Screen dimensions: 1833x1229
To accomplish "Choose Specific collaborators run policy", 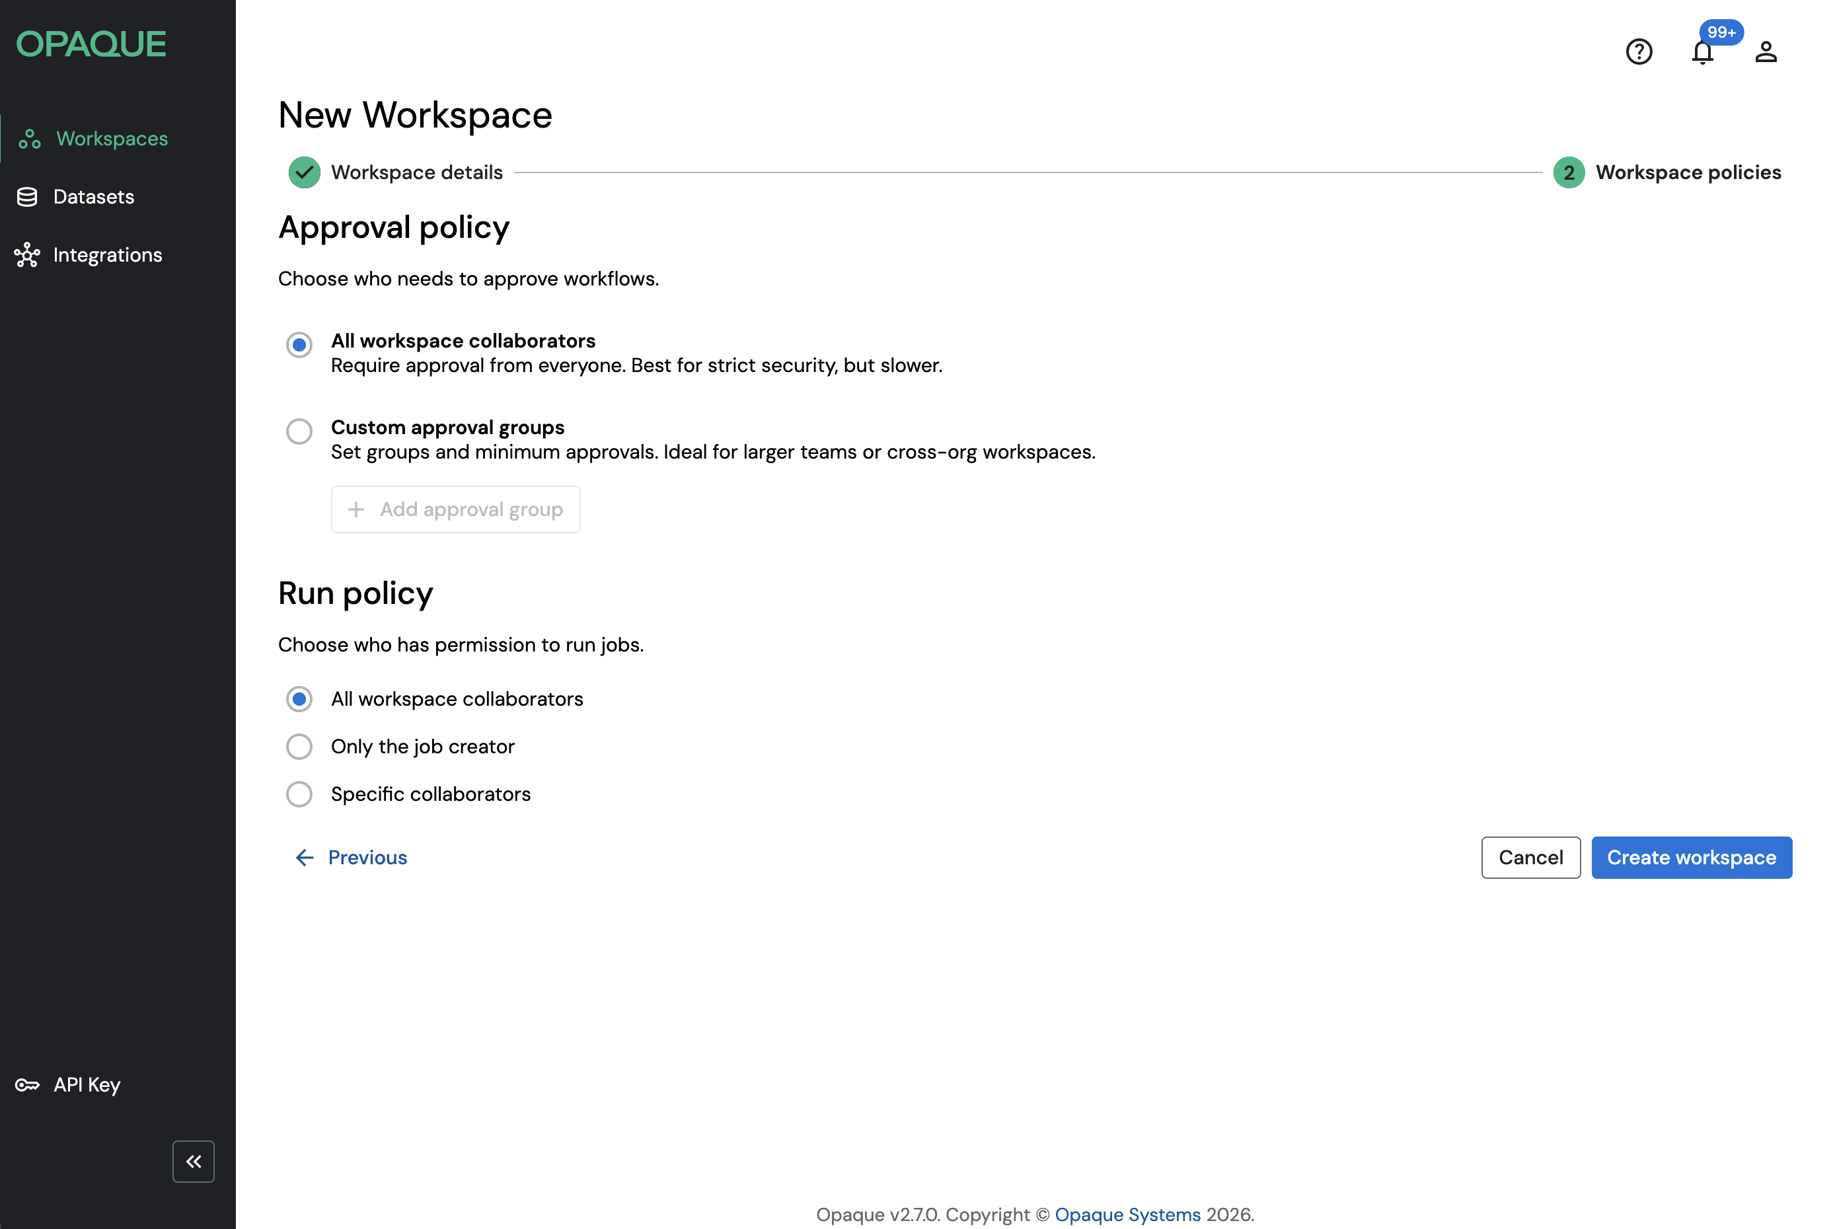I will click(299, 794).
